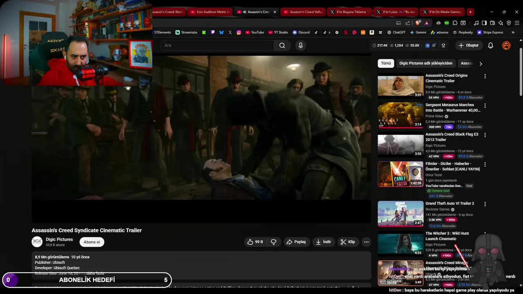
Task: Open the Bluesky butterfly bookmark
Action: click(x=221, y=32)
